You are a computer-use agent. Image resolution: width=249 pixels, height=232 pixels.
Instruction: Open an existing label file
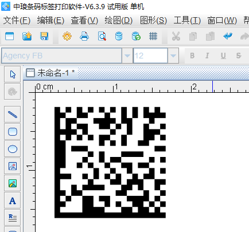[27, 36]
